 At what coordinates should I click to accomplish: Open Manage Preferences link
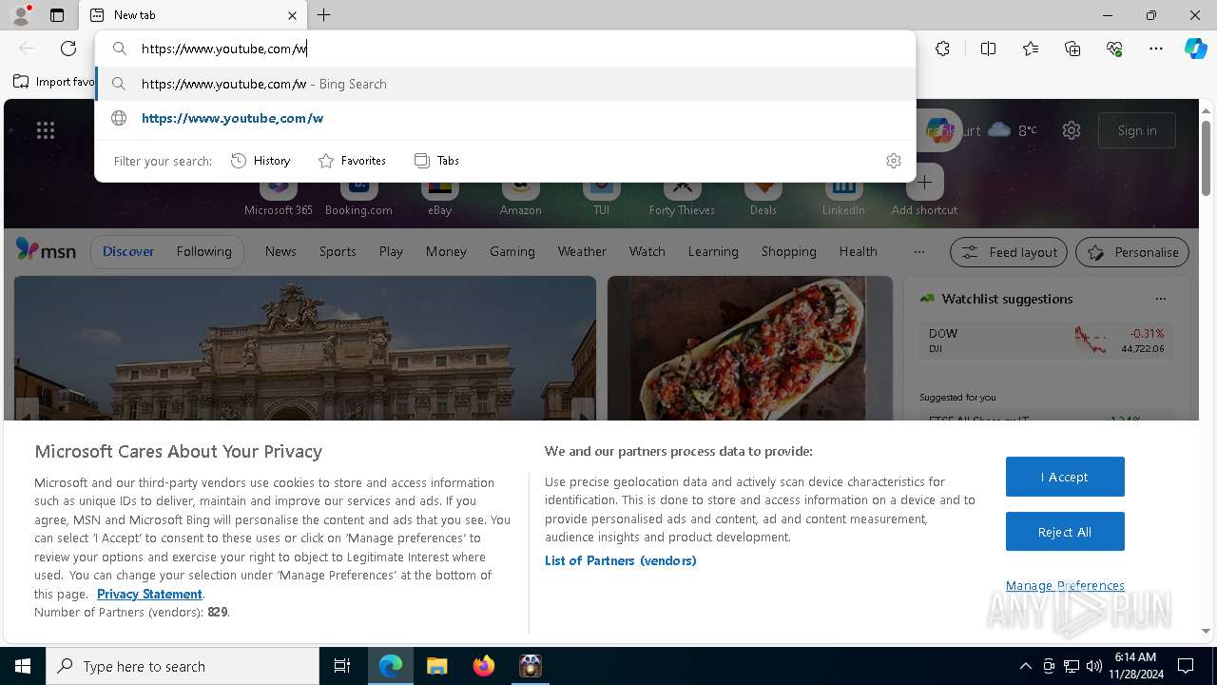[1065, 585]
